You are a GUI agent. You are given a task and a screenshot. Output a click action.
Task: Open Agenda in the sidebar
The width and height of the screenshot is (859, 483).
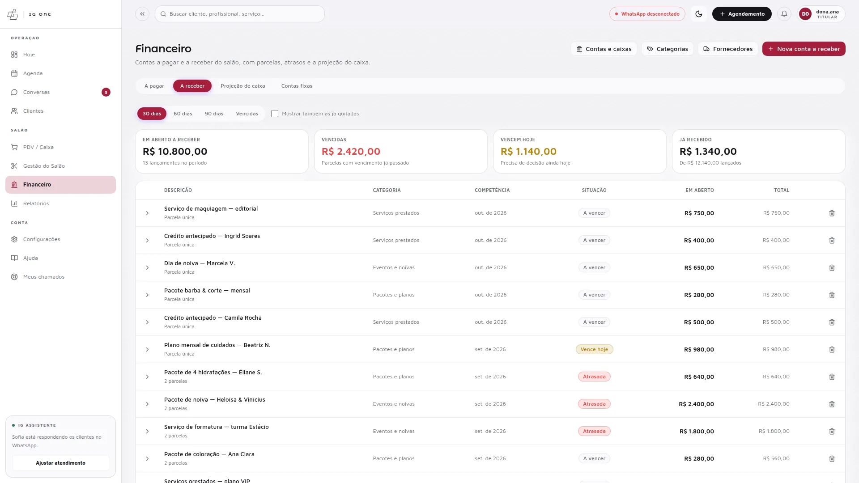tap(60, 73)
